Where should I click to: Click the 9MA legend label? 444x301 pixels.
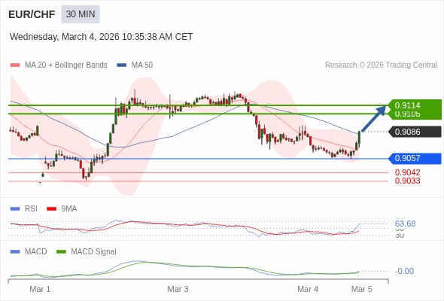coord(69,208)
